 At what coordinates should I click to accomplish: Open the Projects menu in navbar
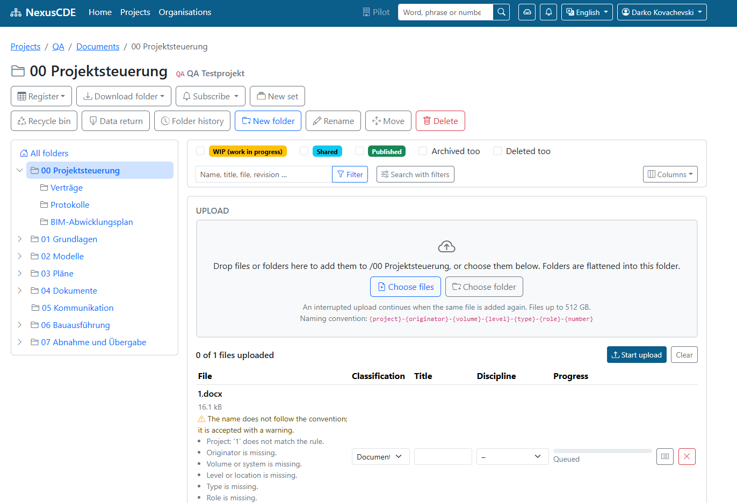(135, 12)
